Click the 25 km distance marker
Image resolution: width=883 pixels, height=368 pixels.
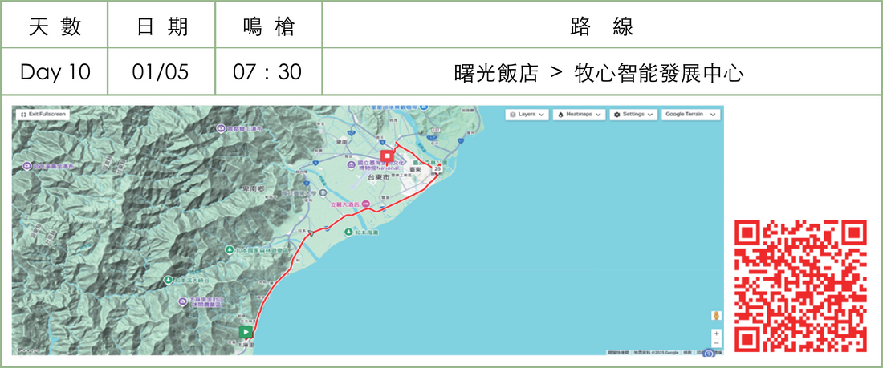click(437, 169)
